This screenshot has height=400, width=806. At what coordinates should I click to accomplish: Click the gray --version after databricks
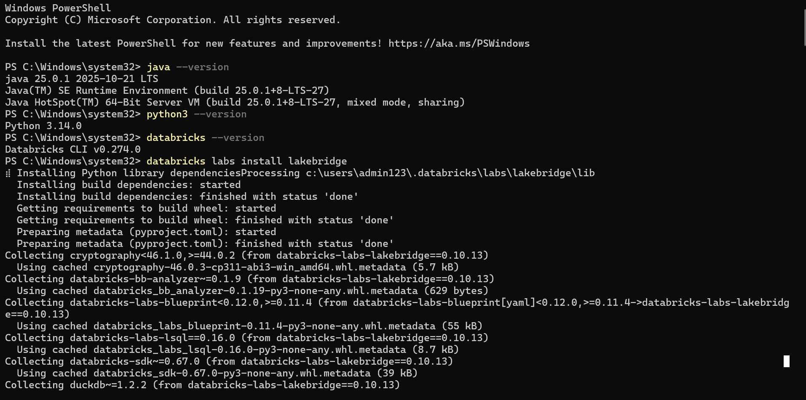point(238,138)
